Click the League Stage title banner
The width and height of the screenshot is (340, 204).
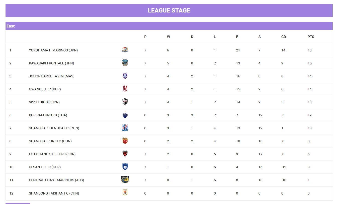pos(169,10)
